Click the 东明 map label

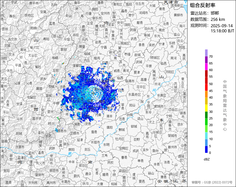106,145
